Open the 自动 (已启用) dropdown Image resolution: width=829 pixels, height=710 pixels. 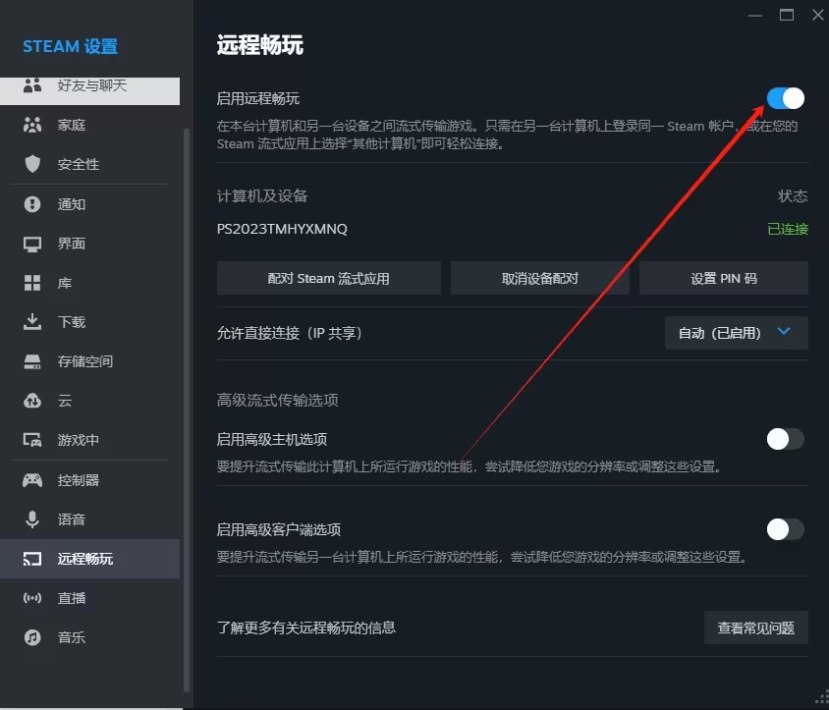point(736,333)
